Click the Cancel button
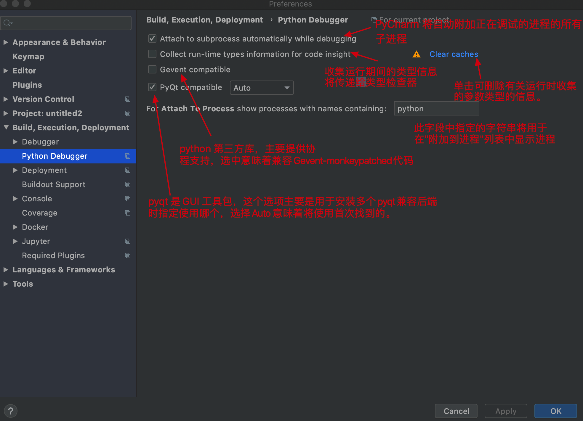 tap(456, 411)
